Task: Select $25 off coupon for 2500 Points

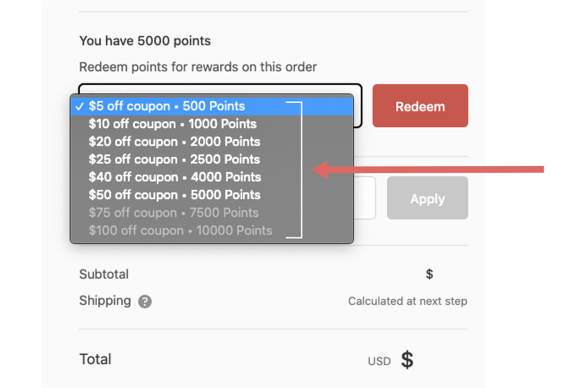Action: point(174,159)
